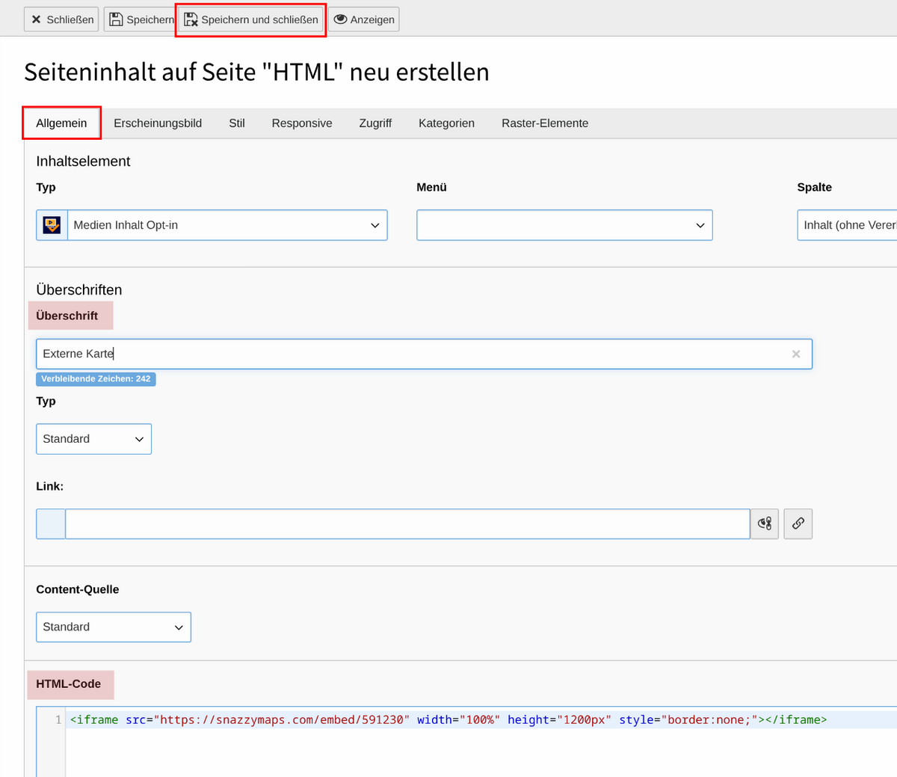Select the Zugriff tab
The image size is (897, 777).
click(x=375, y=123)
